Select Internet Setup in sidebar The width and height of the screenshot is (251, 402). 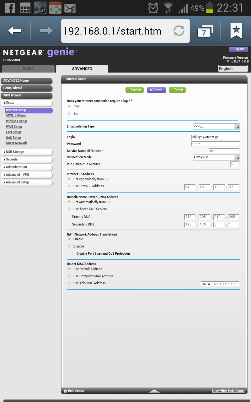coord(29,110)
